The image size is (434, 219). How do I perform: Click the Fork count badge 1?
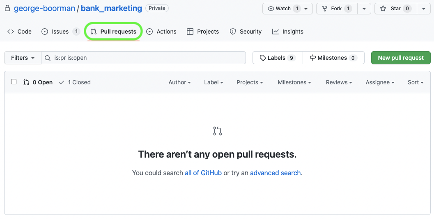348,9
